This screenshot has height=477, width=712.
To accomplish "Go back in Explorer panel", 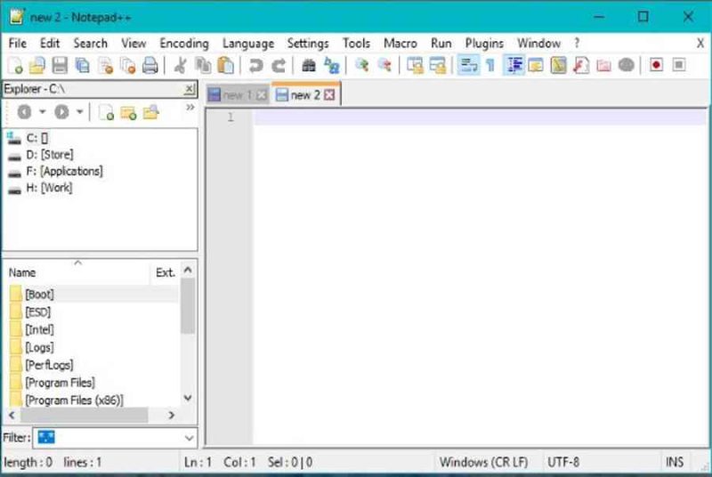I will tap(25, 111).
